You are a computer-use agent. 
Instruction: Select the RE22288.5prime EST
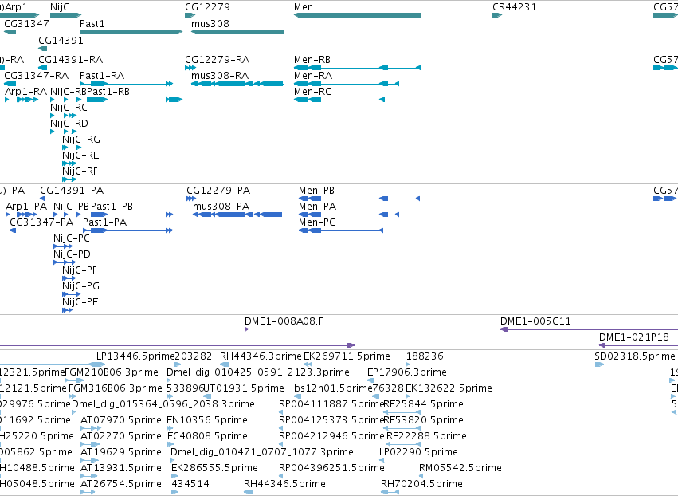pyautogui.click(x=403, y=444)
